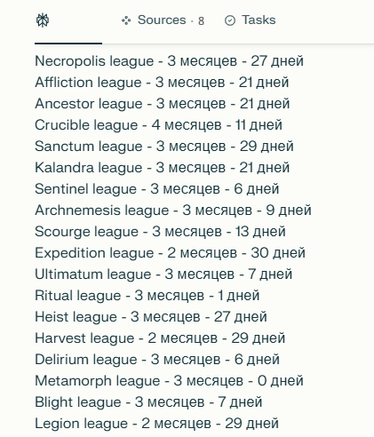The height and width of the screenshot is (437, 374).
Task: Click the Necropolis league line
Action: tap(169, 61)
